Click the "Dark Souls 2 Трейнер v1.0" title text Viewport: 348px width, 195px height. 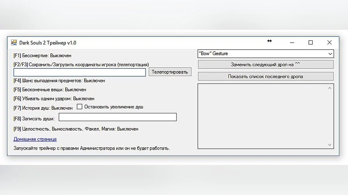pyautogui.click(x=48, y=43)
